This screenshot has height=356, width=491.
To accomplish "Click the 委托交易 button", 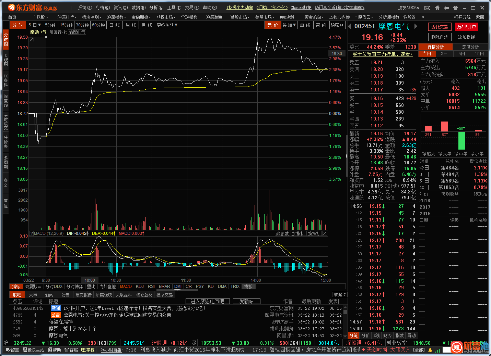I will pyautogui.click(x=440, y=27).
